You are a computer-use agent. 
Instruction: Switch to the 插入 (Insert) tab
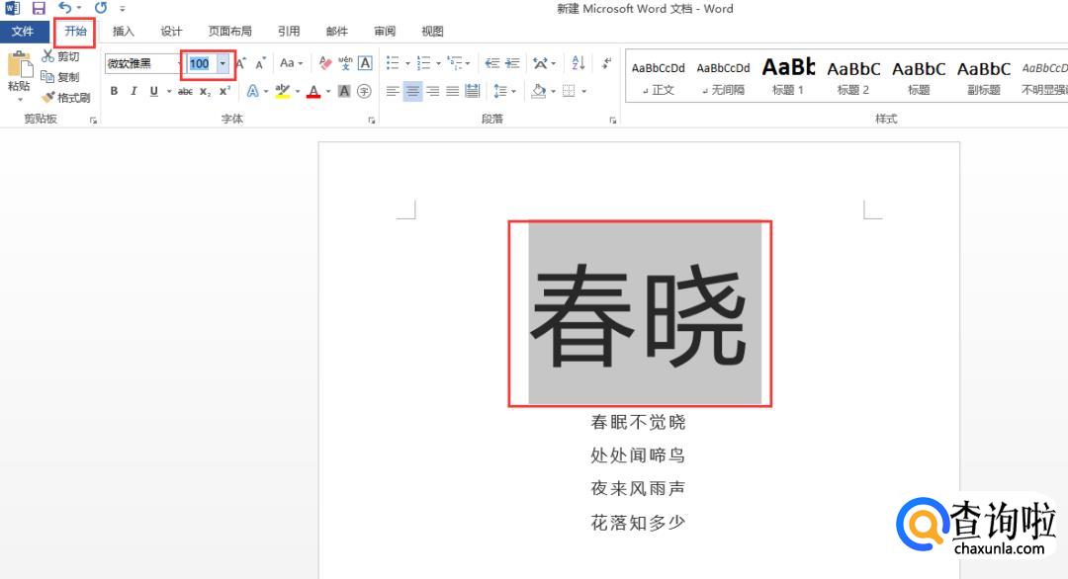(x=124, y=32)
